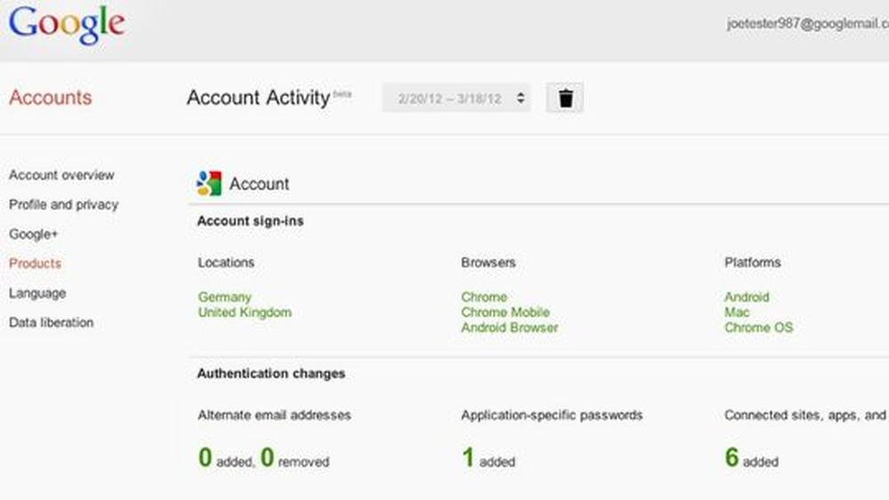Select Google+ in the sidebar
889x500 pixels.
[x=33, y=234]
